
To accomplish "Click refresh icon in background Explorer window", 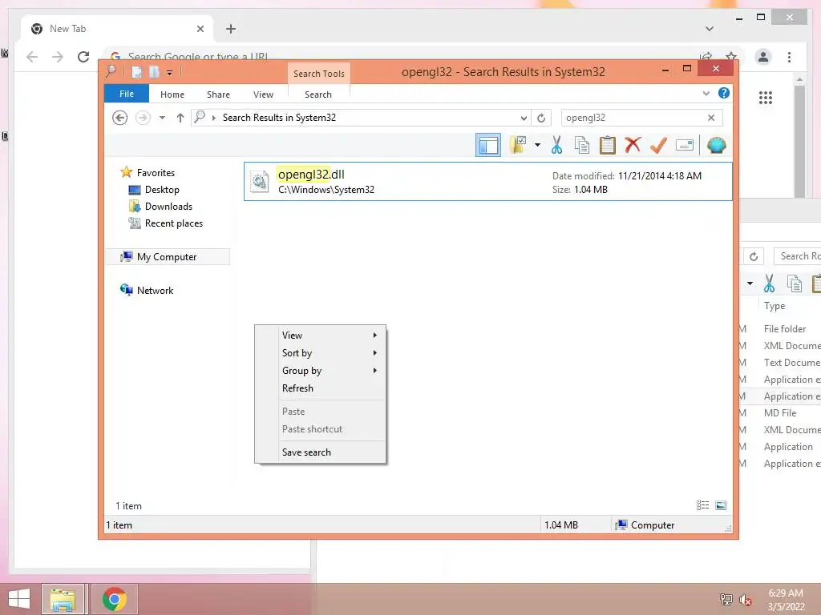I will (754, 256).
